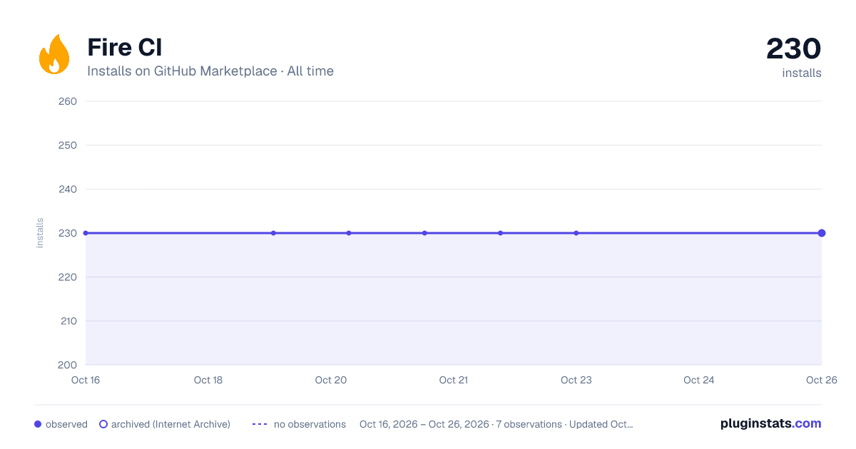Screen dimensions: 856x449
Task: Click the observed legend dot
Action: 38,424
